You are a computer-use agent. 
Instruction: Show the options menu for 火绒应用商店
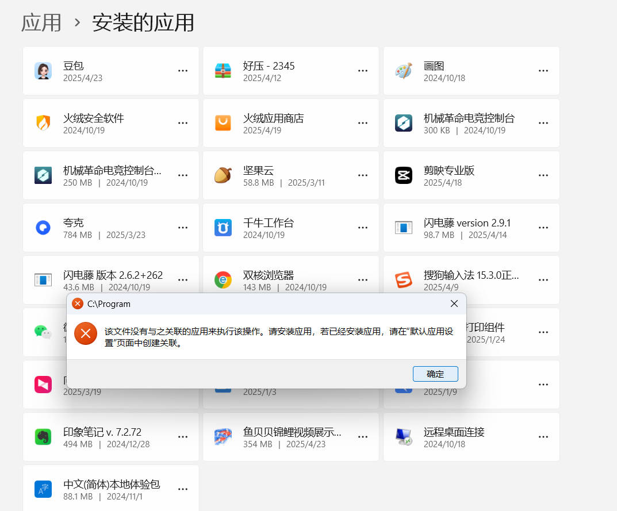point(363,123)
